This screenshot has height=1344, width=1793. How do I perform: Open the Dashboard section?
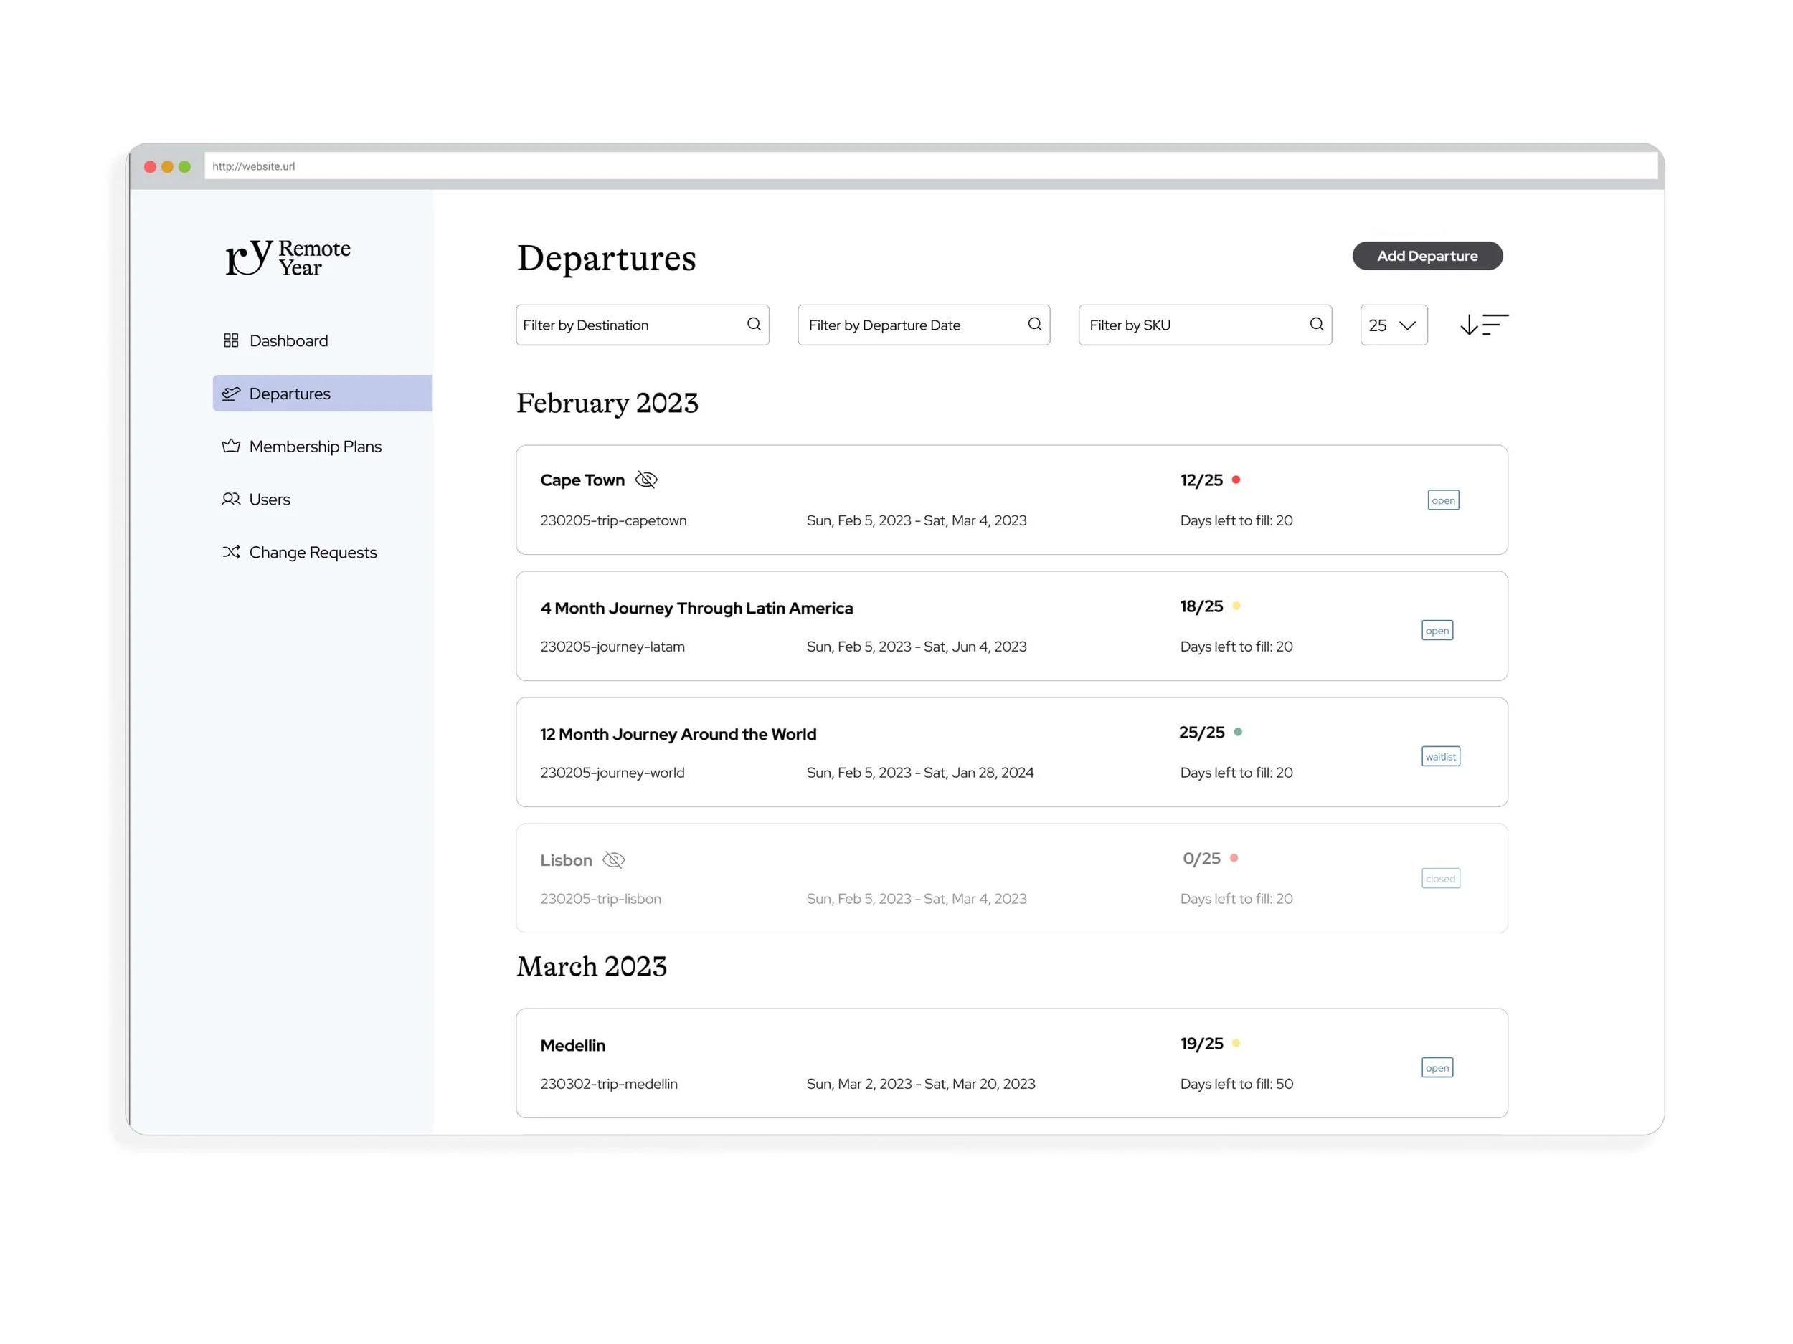(288, 340)
